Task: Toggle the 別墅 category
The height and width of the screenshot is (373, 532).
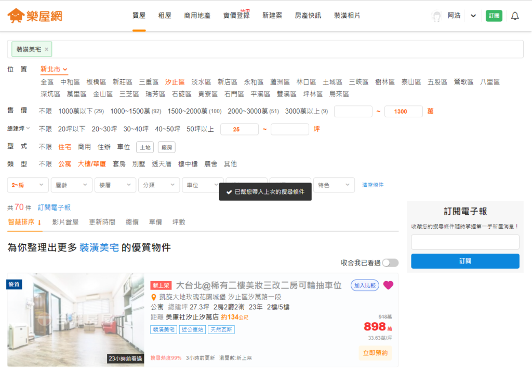Action: 139,164
